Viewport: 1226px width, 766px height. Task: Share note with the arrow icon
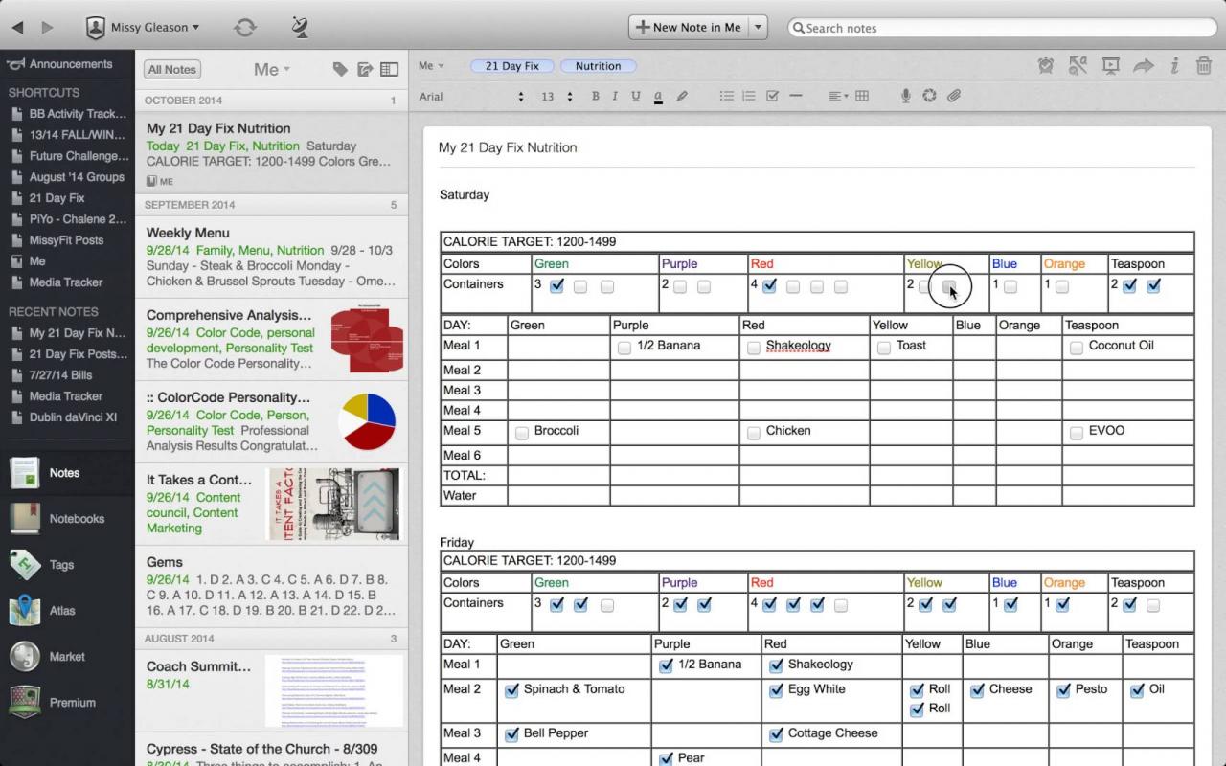coord(1144,66)
